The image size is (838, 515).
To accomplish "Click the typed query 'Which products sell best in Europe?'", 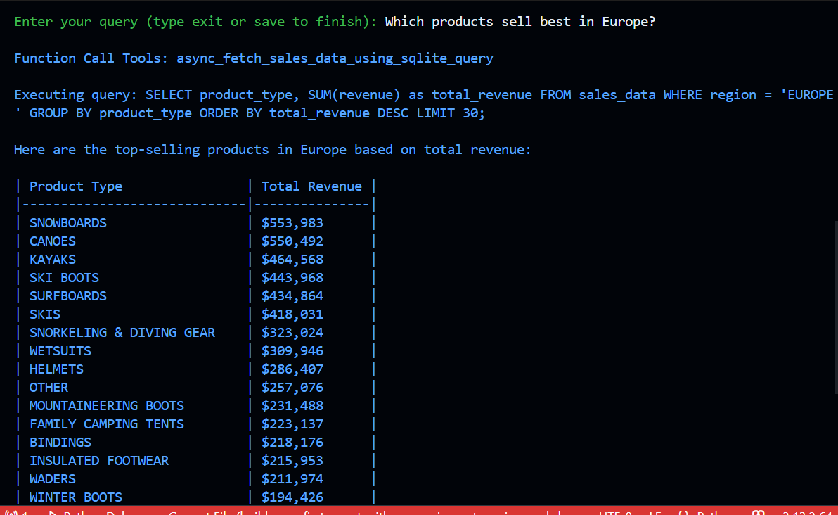I will [x=520, y=22].
